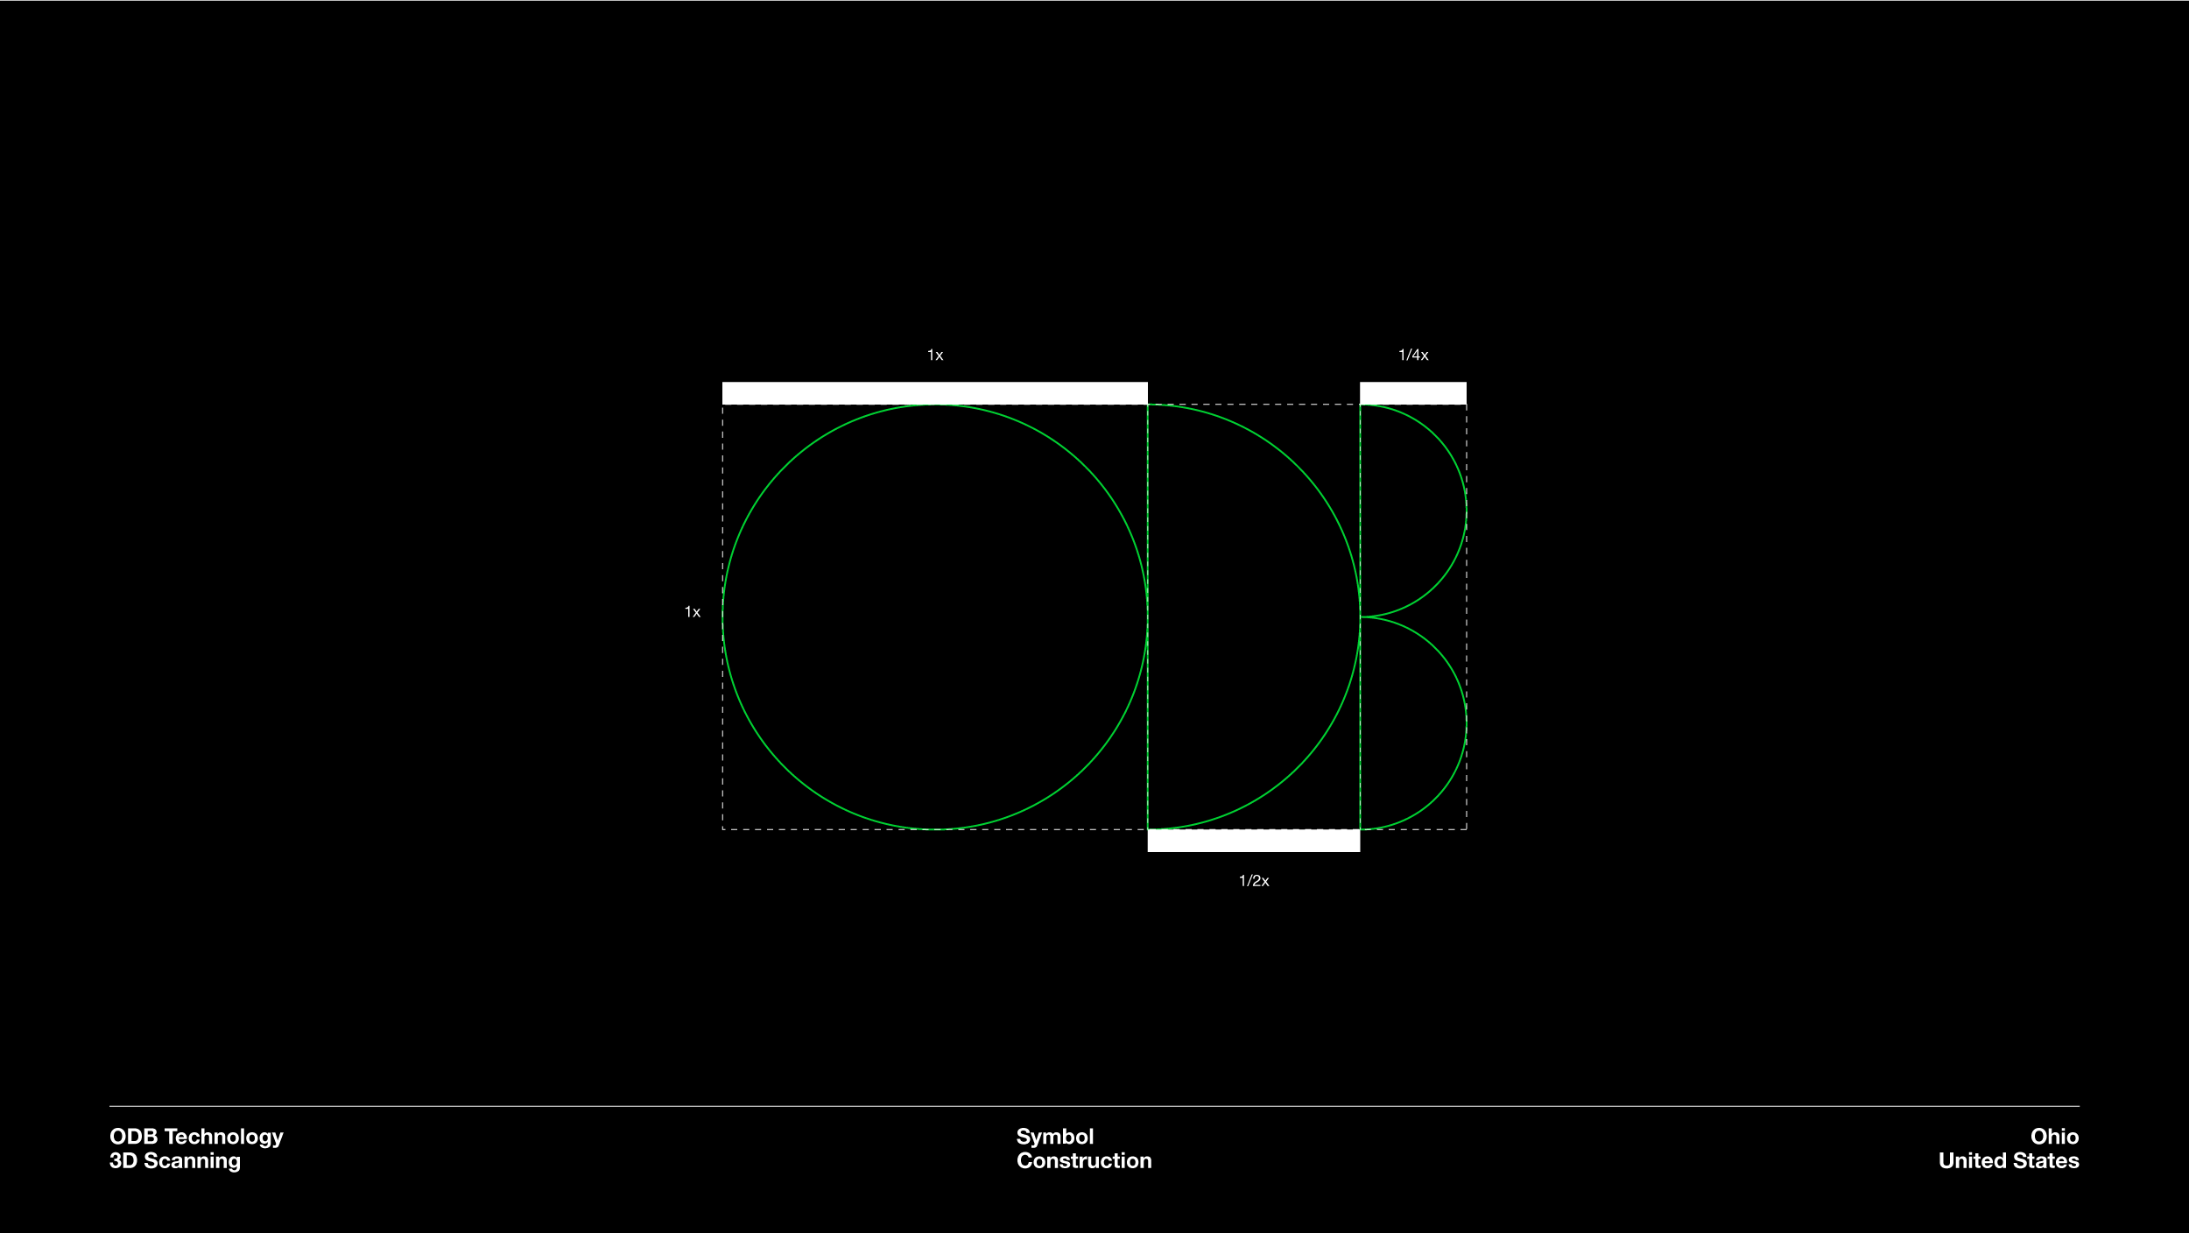Viewport: 2189px width, 1233px height.
Task: Click the 1/2x measurement label
Action: click(1253, 881)
